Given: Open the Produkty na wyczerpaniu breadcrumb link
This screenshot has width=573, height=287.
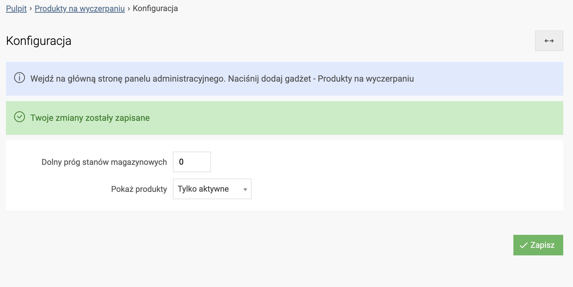Looking at the screenshot, I should (80, 9).
